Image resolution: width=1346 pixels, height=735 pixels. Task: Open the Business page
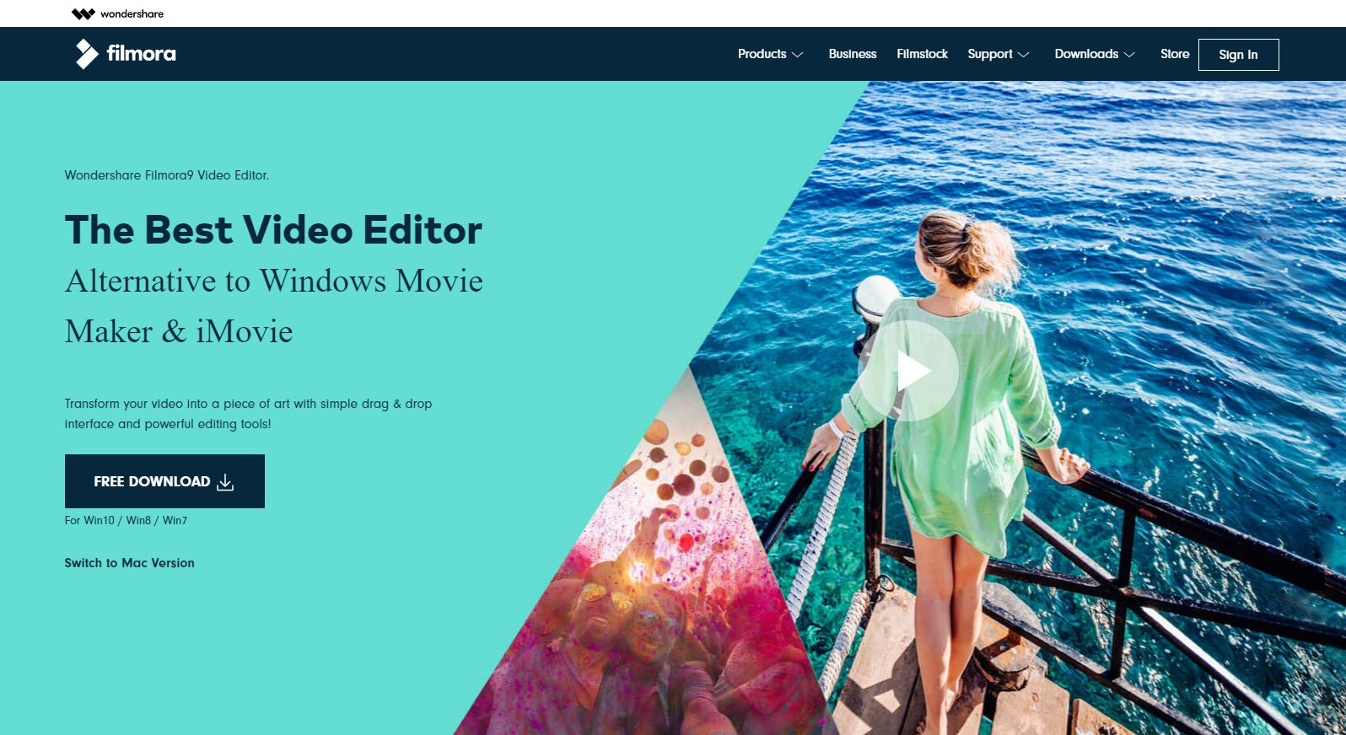tap(853, 54)
